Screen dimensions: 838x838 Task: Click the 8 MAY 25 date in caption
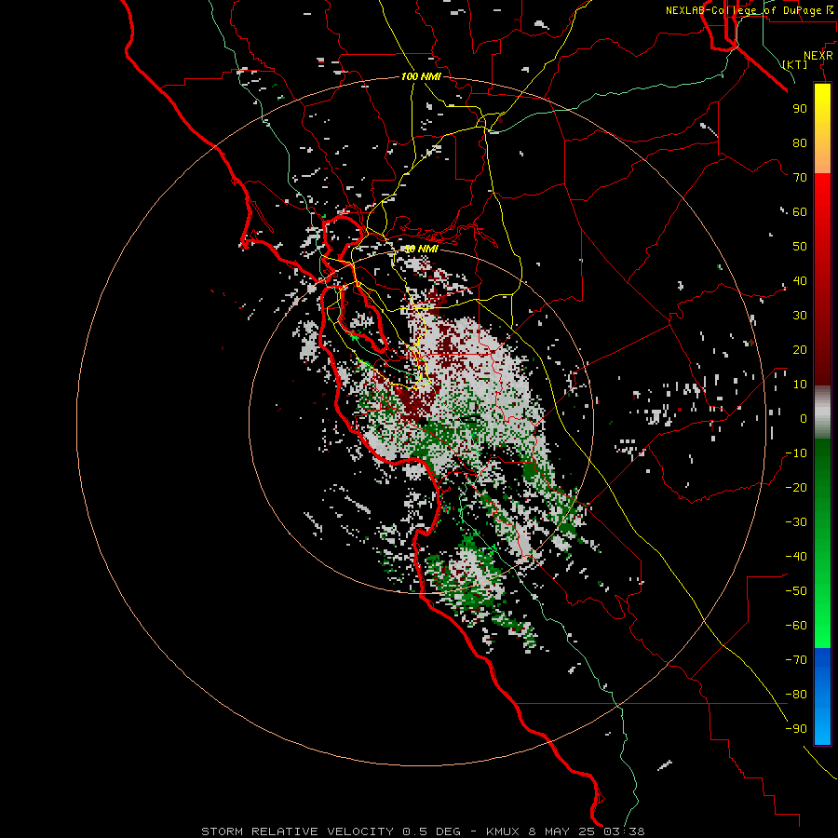coord(563,831)
